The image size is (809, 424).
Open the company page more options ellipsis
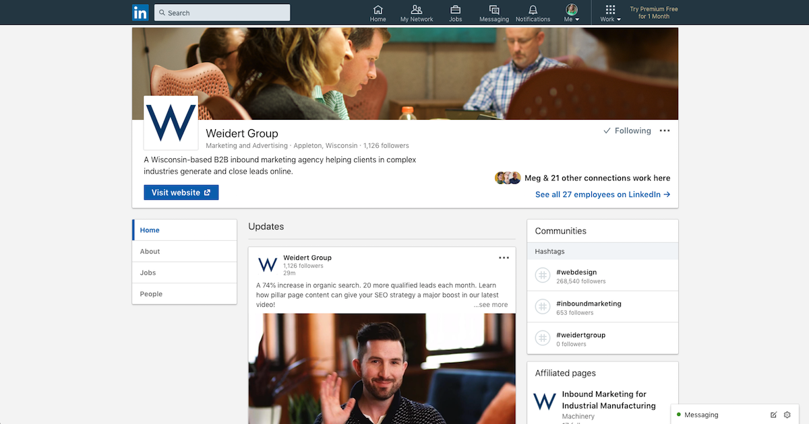(665, 131)
